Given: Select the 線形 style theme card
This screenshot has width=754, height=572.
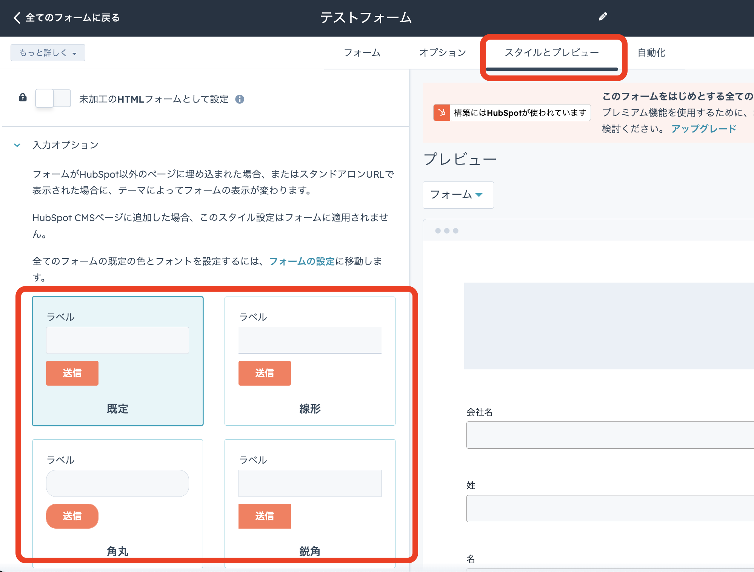Looking at the screenshot, I should [x=310, y=361].
